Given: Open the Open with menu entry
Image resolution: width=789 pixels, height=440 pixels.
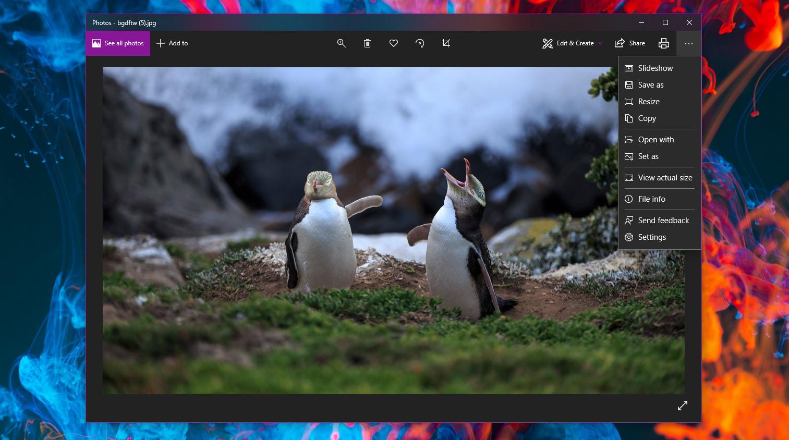Looking at the screenshot, I should coord(660,140).
